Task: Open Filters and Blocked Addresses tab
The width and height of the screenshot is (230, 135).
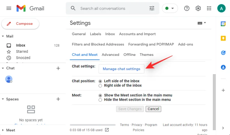Action: click(x=98, y=44)
